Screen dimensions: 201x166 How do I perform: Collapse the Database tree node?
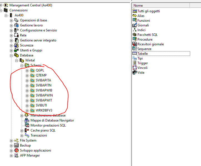[x=11, y=56]
